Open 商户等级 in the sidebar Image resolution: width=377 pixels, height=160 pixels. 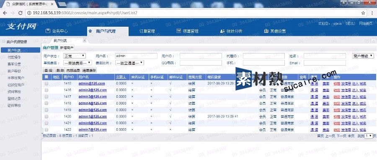point(14,71)
